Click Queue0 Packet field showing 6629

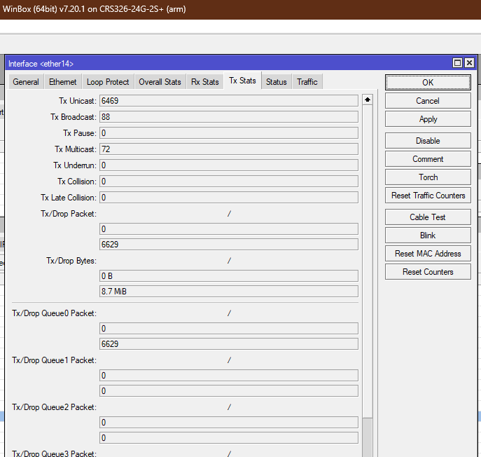pyautogui.click(x=228, y=344)
